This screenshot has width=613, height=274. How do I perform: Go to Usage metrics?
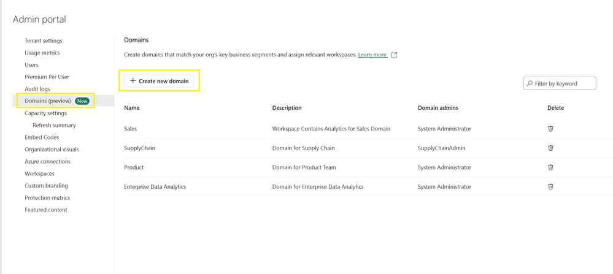pos(42,53)
